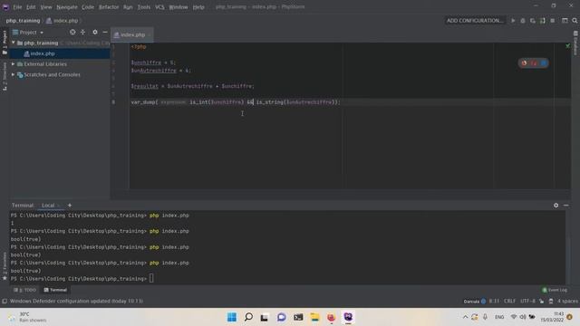The width and height of the screenshot is (580, 326).
Task: Run the configuration with the Run icon
Action: click(513, 21)
